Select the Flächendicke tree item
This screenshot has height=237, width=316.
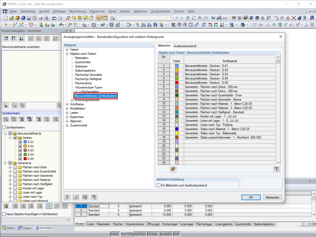click(x=83, y=83)
